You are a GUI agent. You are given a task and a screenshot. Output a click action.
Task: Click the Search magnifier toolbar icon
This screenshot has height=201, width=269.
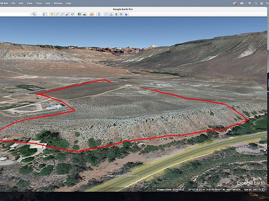click(34, 14)
